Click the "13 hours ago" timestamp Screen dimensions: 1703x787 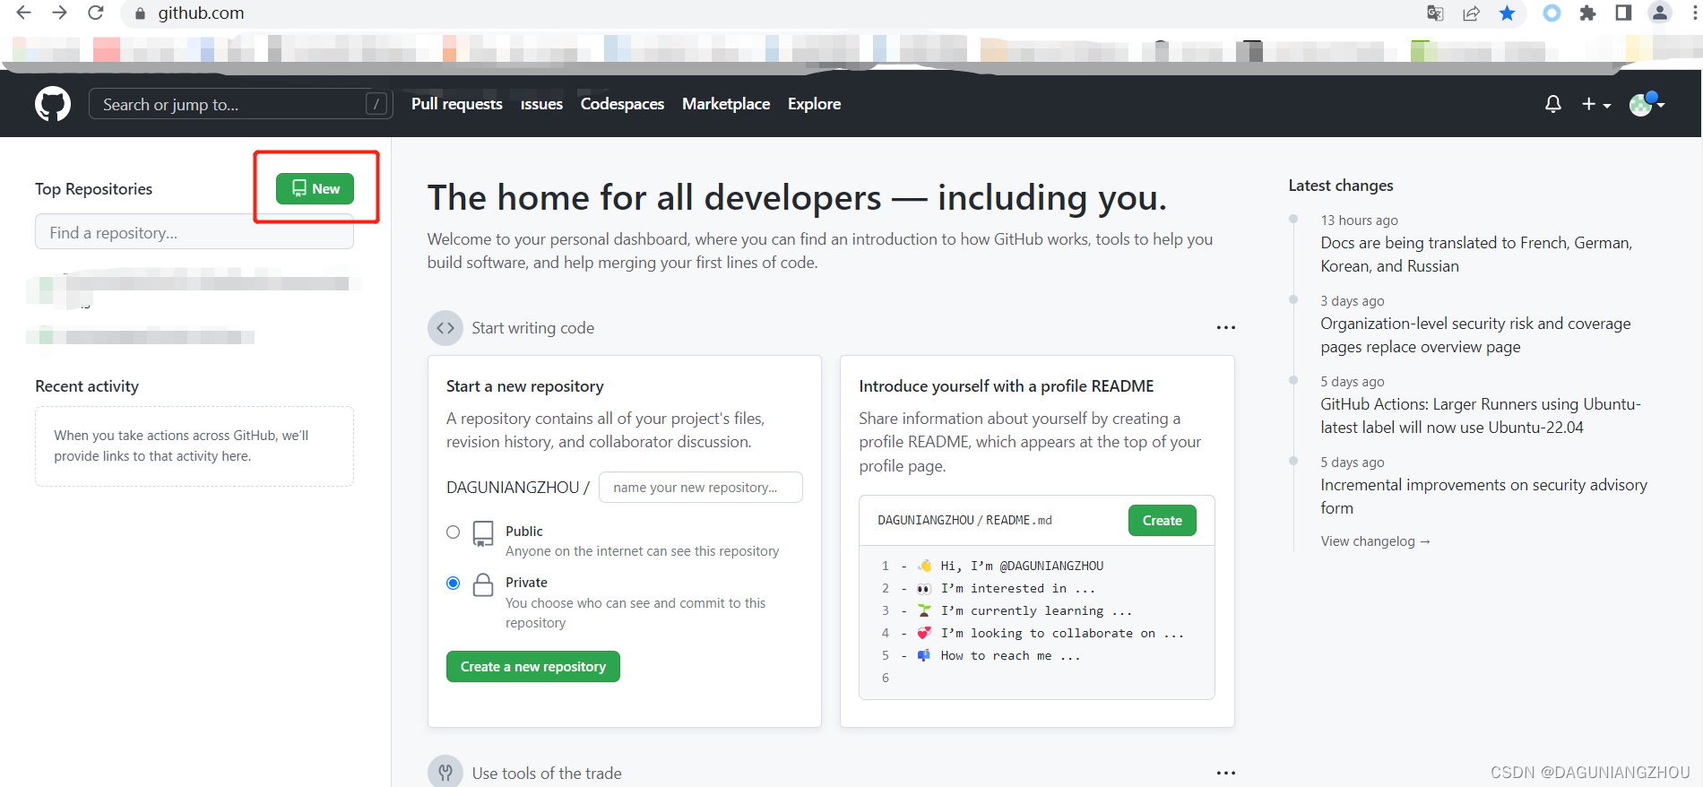[1359, 221]
